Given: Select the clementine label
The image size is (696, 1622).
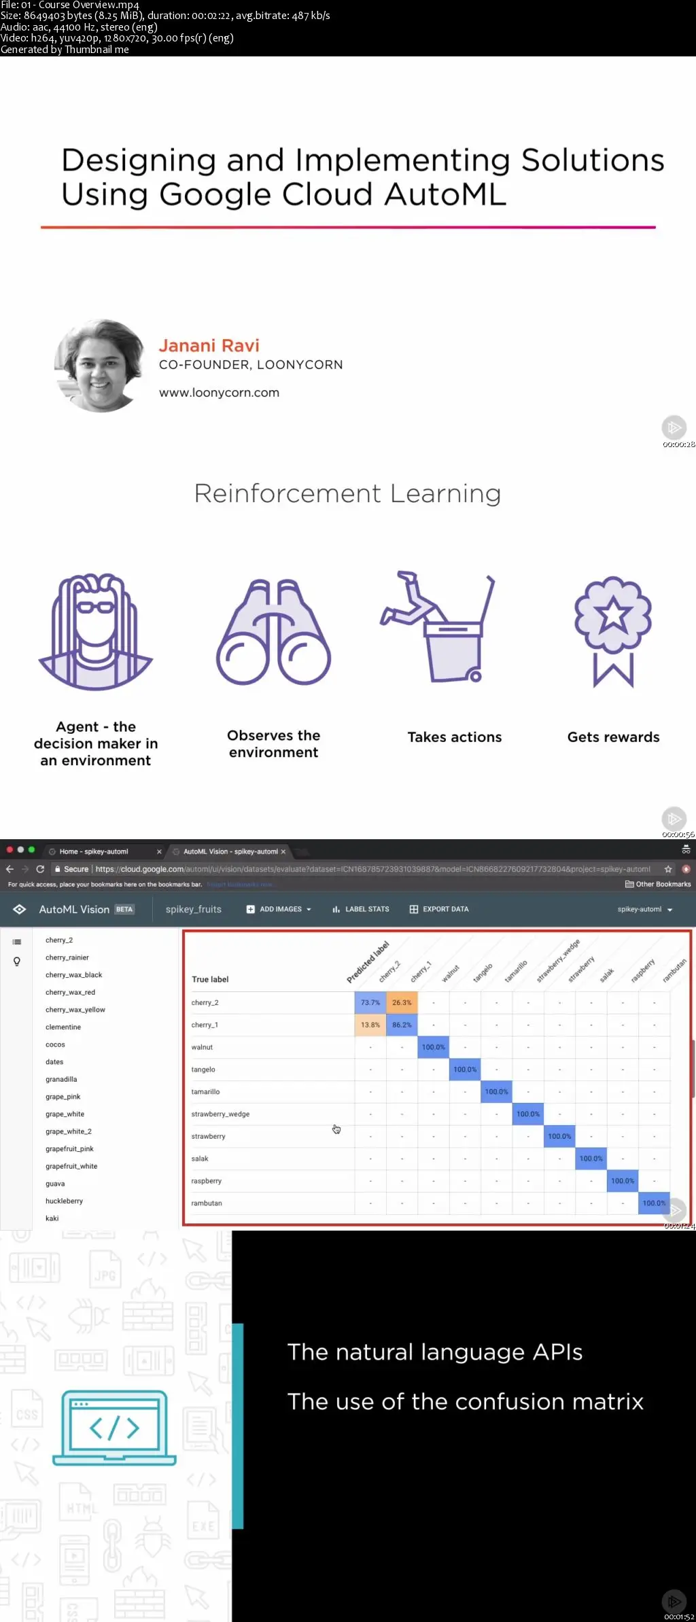Looking at the screenshot, I should (x=63, y=1027).
